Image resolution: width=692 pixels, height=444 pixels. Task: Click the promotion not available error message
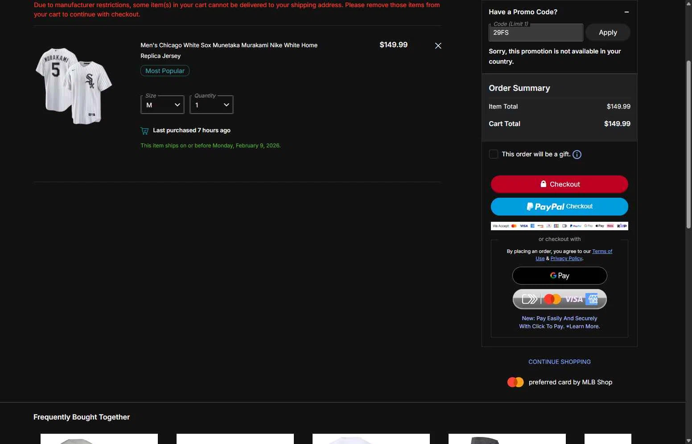(555, 57)
